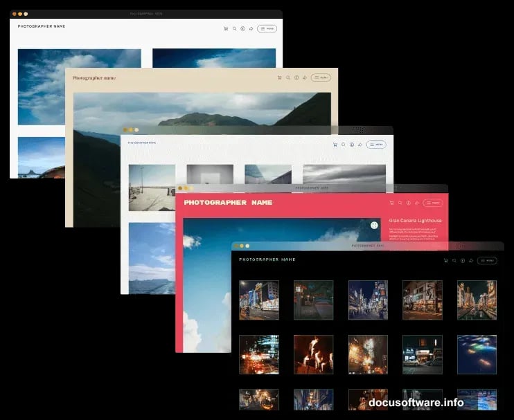
Task: Open the account icon in white top window
Action: click(243, 29)
